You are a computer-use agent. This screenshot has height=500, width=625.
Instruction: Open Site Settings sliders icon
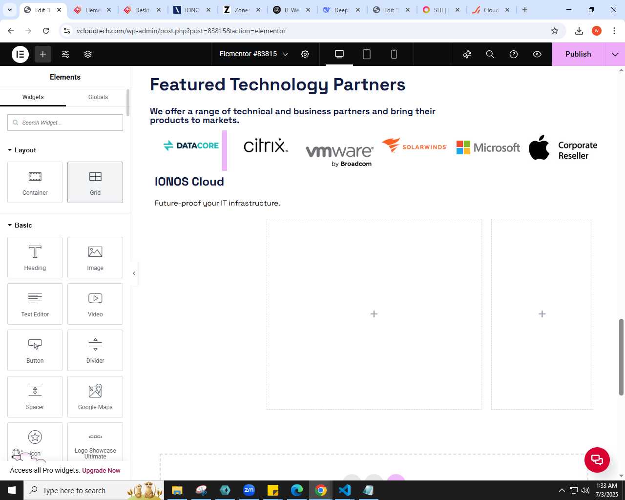65,54
